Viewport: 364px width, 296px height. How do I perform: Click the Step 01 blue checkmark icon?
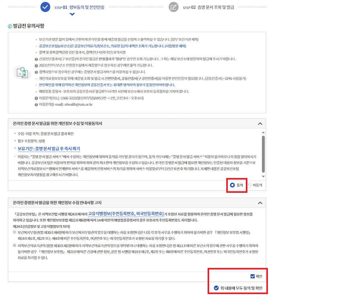pyautogui.click(x=45, y=7)
